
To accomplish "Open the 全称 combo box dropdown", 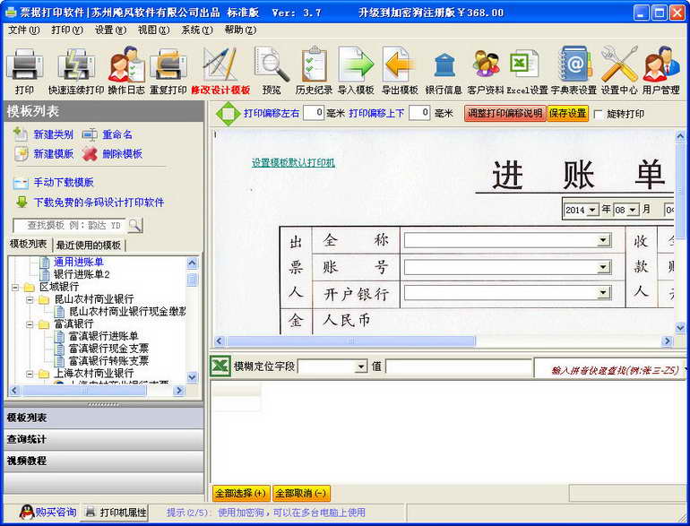I will point(604,240).
